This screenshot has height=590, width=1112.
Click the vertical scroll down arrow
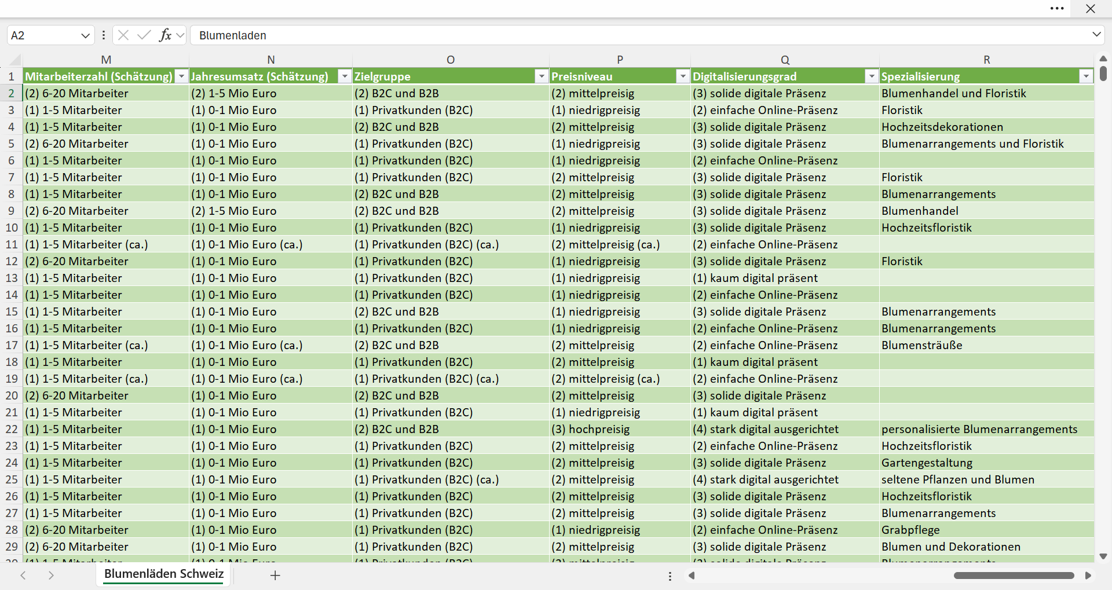[x=1103, y=556]
